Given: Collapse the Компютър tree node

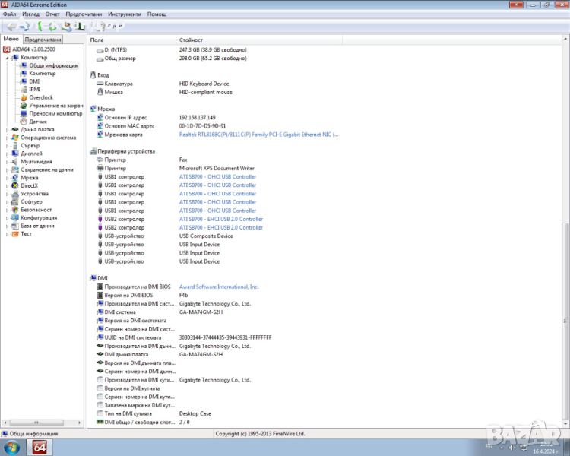Looking at the screenshot, I should click(8, 58).
